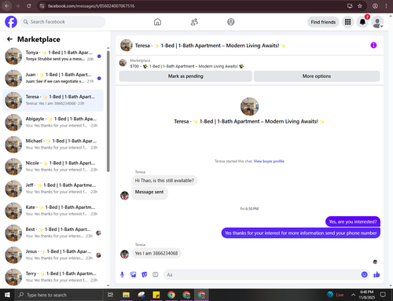Screen dimensions: 393x301
Task: Open View buyer profile link
Action: coord(269,161)
